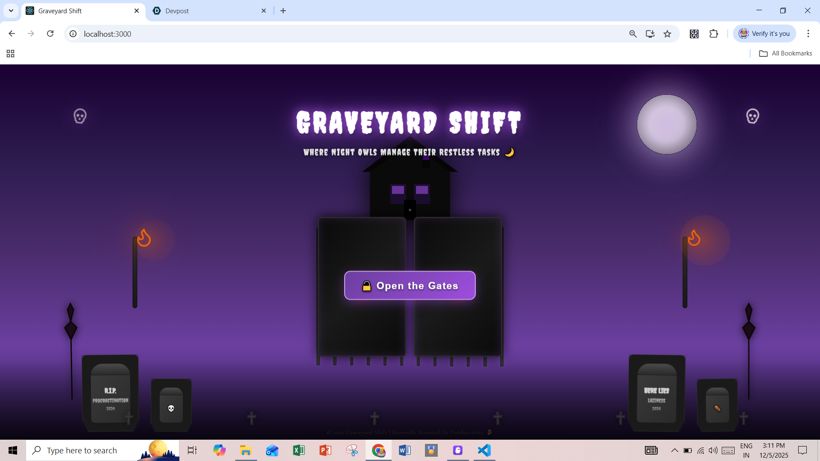Bookmark this page with the star
The height and width of the screenshot is (461, 820).
pyautogui.click(x=667, y=34)
